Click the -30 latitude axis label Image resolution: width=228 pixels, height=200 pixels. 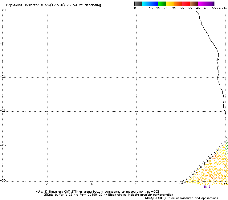[x=3, y=180]
